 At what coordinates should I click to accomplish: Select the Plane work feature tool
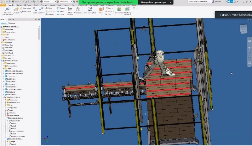(x=101, y=10)
